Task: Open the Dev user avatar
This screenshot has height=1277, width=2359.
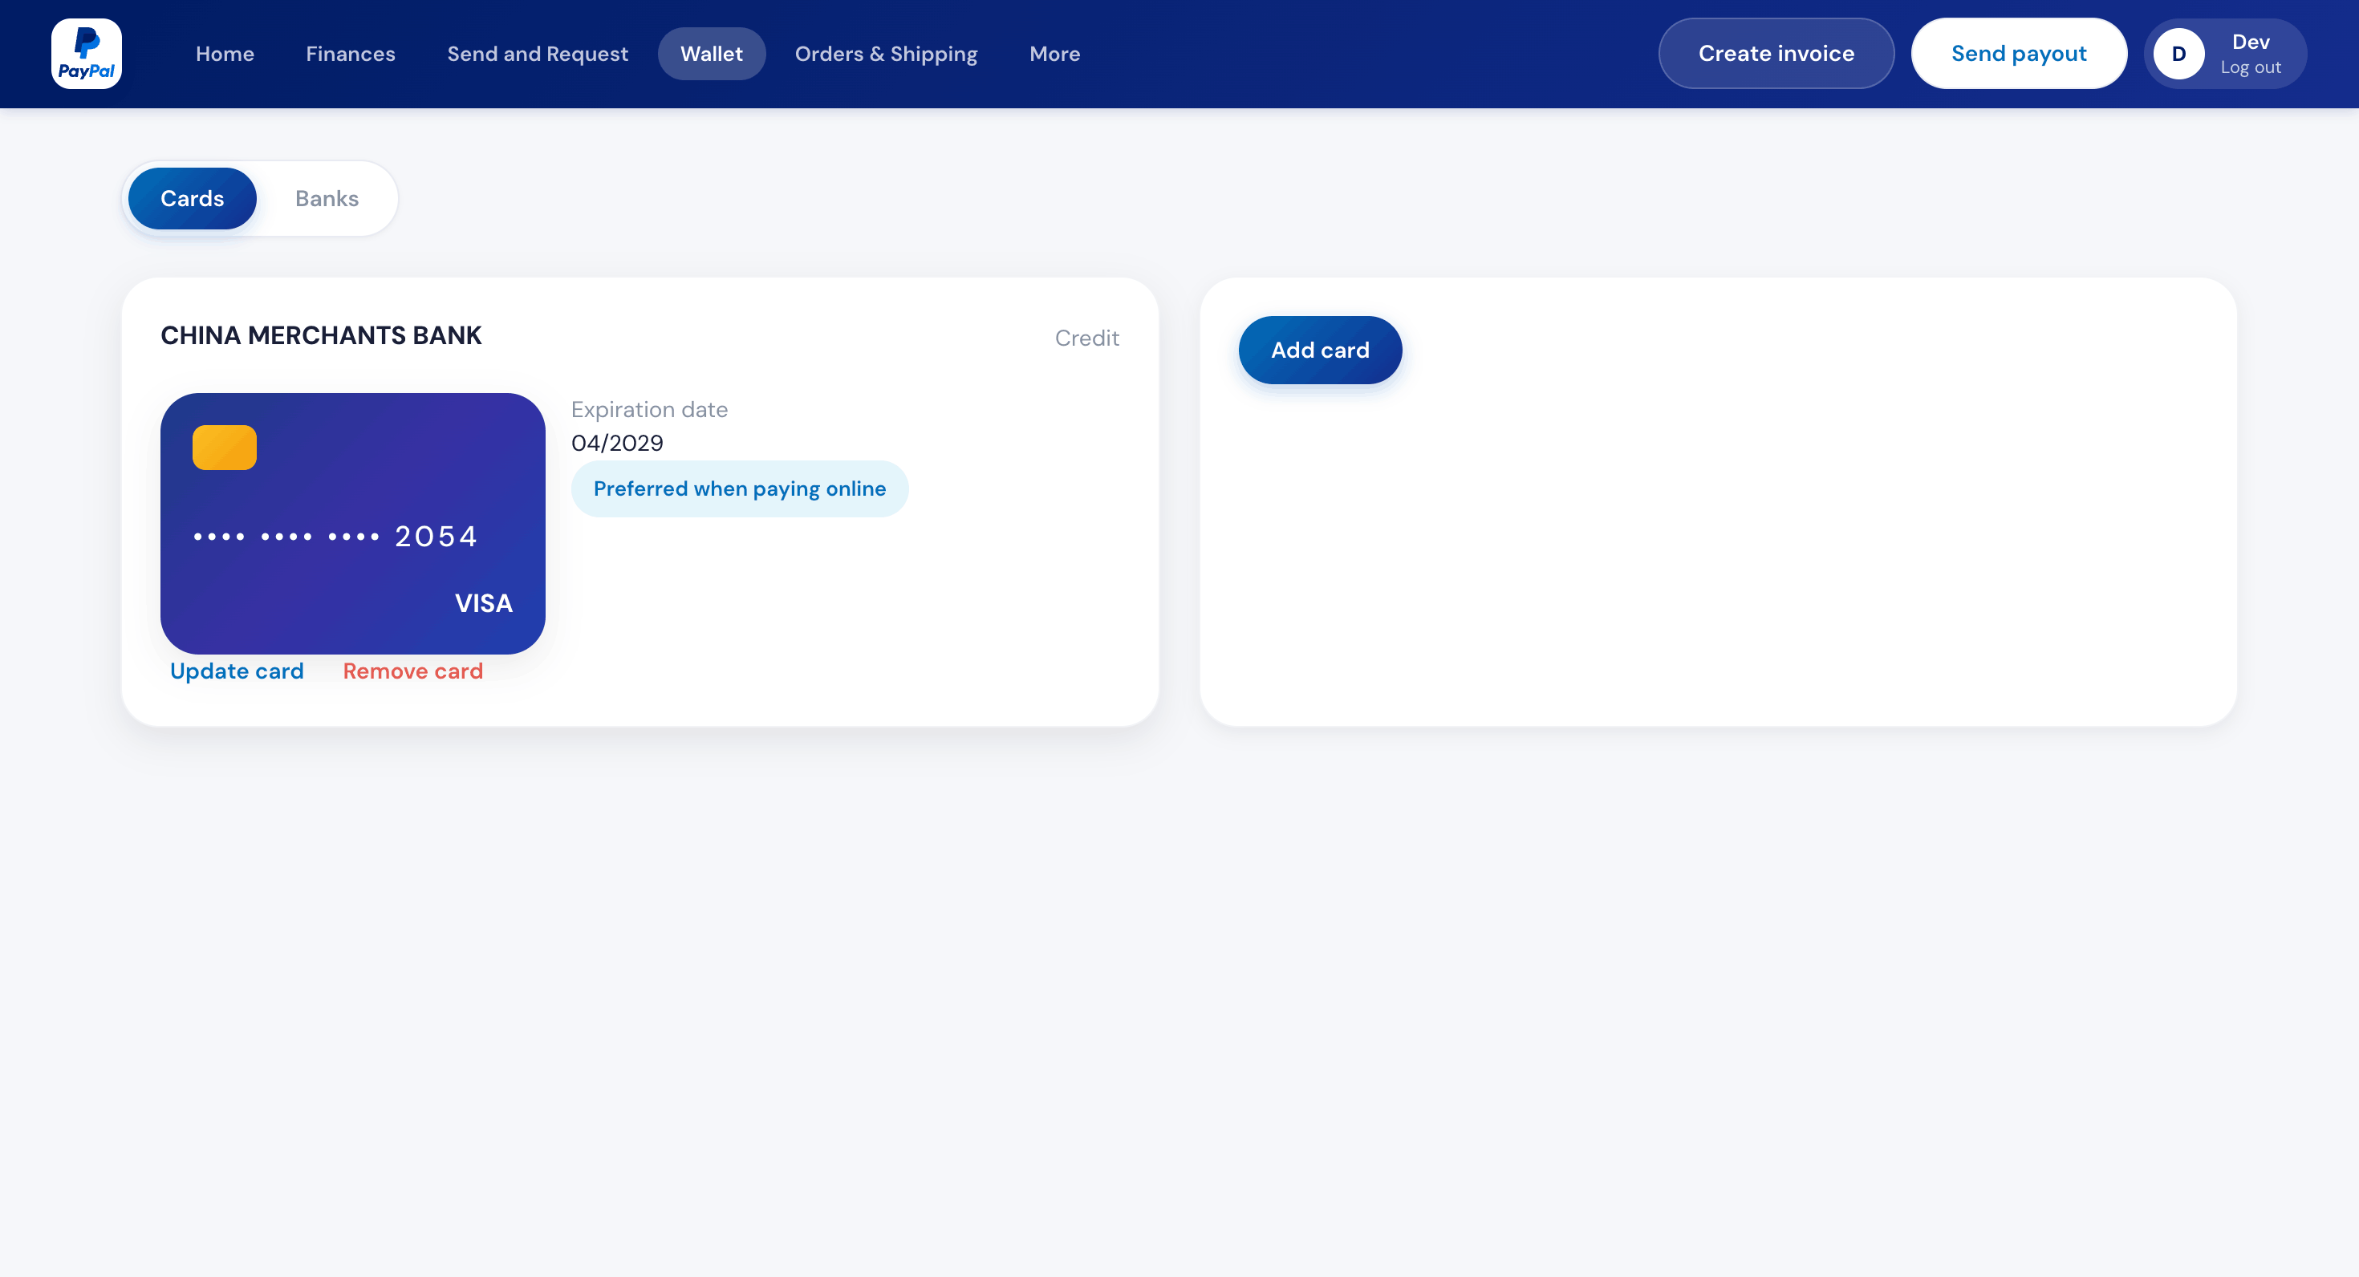Action: pyautogui.click(x=2178, y=54)
